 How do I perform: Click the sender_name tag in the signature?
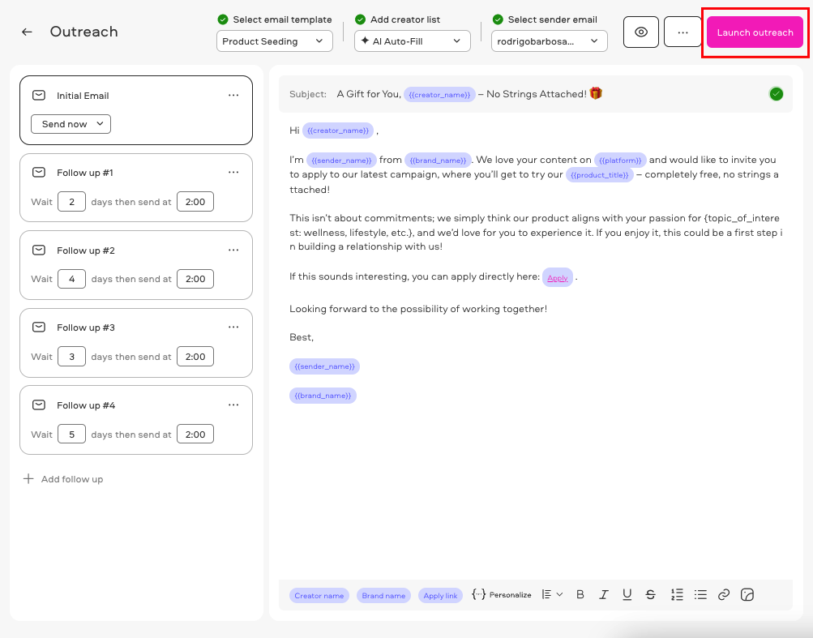[324, 366]
